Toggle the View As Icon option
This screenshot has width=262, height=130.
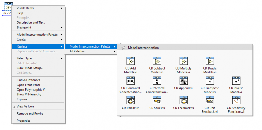(38, 107)
